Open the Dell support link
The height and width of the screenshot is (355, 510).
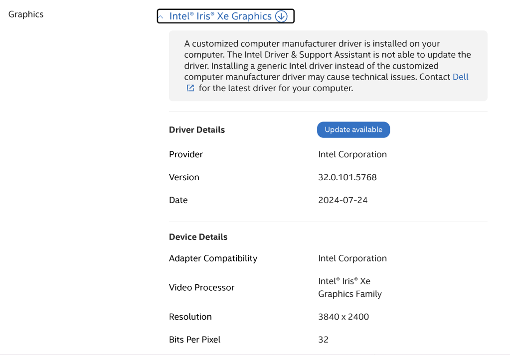pyautogui.click(x=460, y=77)
